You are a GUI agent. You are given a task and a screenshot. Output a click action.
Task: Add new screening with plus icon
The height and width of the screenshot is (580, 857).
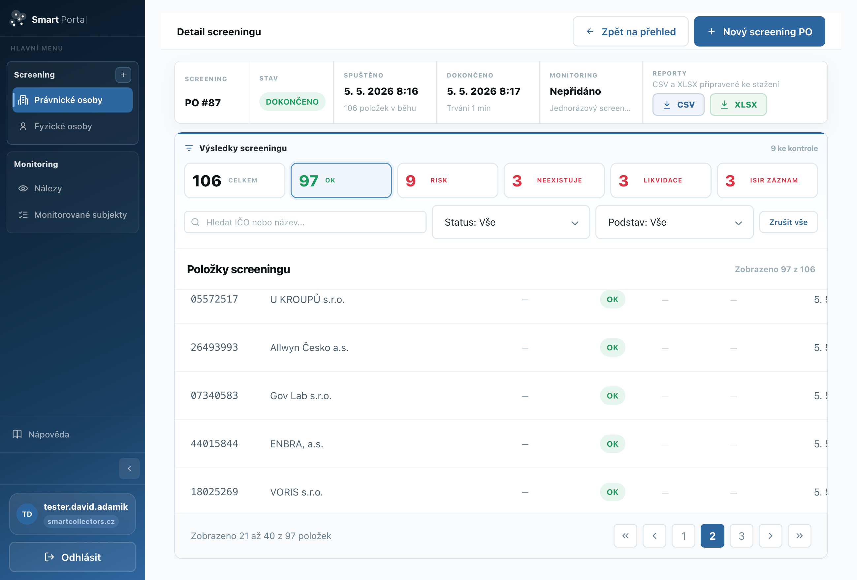point(123,75)
